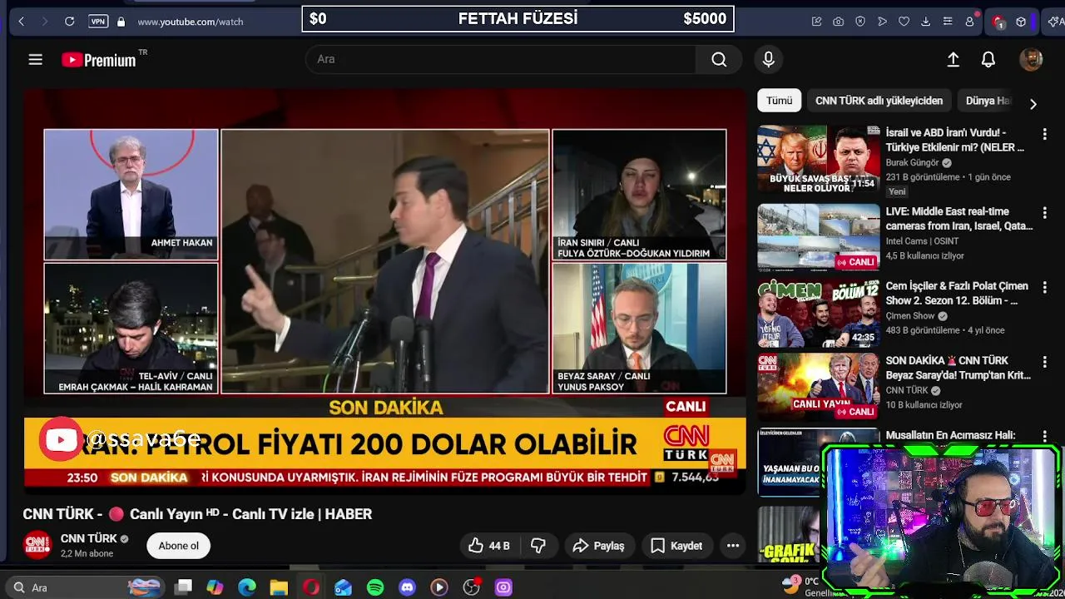Open the 'LIVE: Middle East real-time cameras' video
The image size is (1065, 599).
point(959,219)
